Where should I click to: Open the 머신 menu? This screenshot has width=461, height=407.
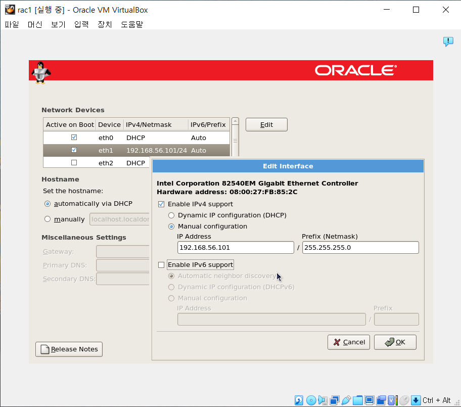tap(35, 24)
